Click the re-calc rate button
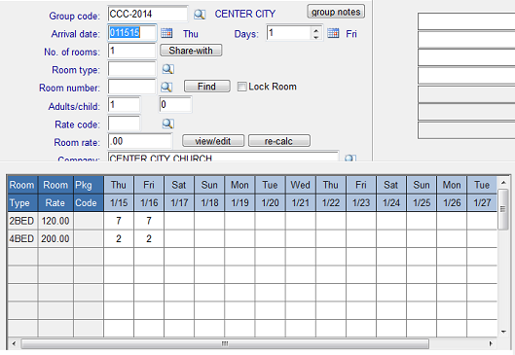The width and height of the screenshot is (515, 355). tap(279, 141)
